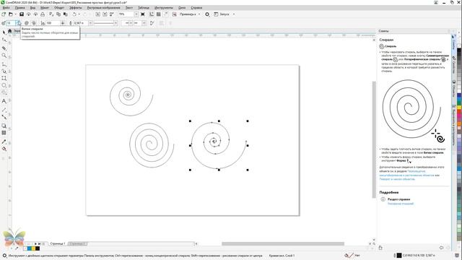
Task: Open the Effects (Эффекты) menu
Action: pos(75,8)
